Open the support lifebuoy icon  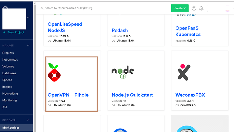[x=194, y=8]
